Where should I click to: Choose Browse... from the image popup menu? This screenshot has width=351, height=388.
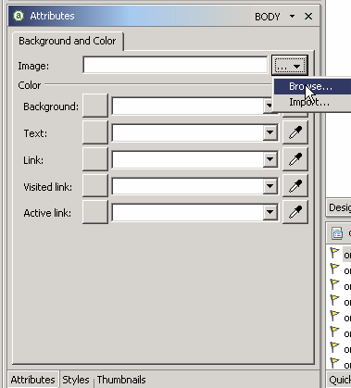tap(312, 86)
